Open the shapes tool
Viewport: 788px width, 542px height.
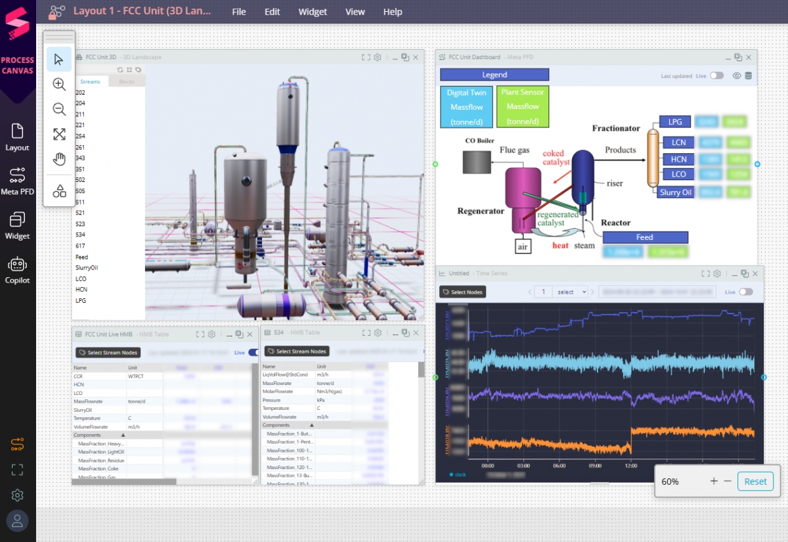point(59,191)
